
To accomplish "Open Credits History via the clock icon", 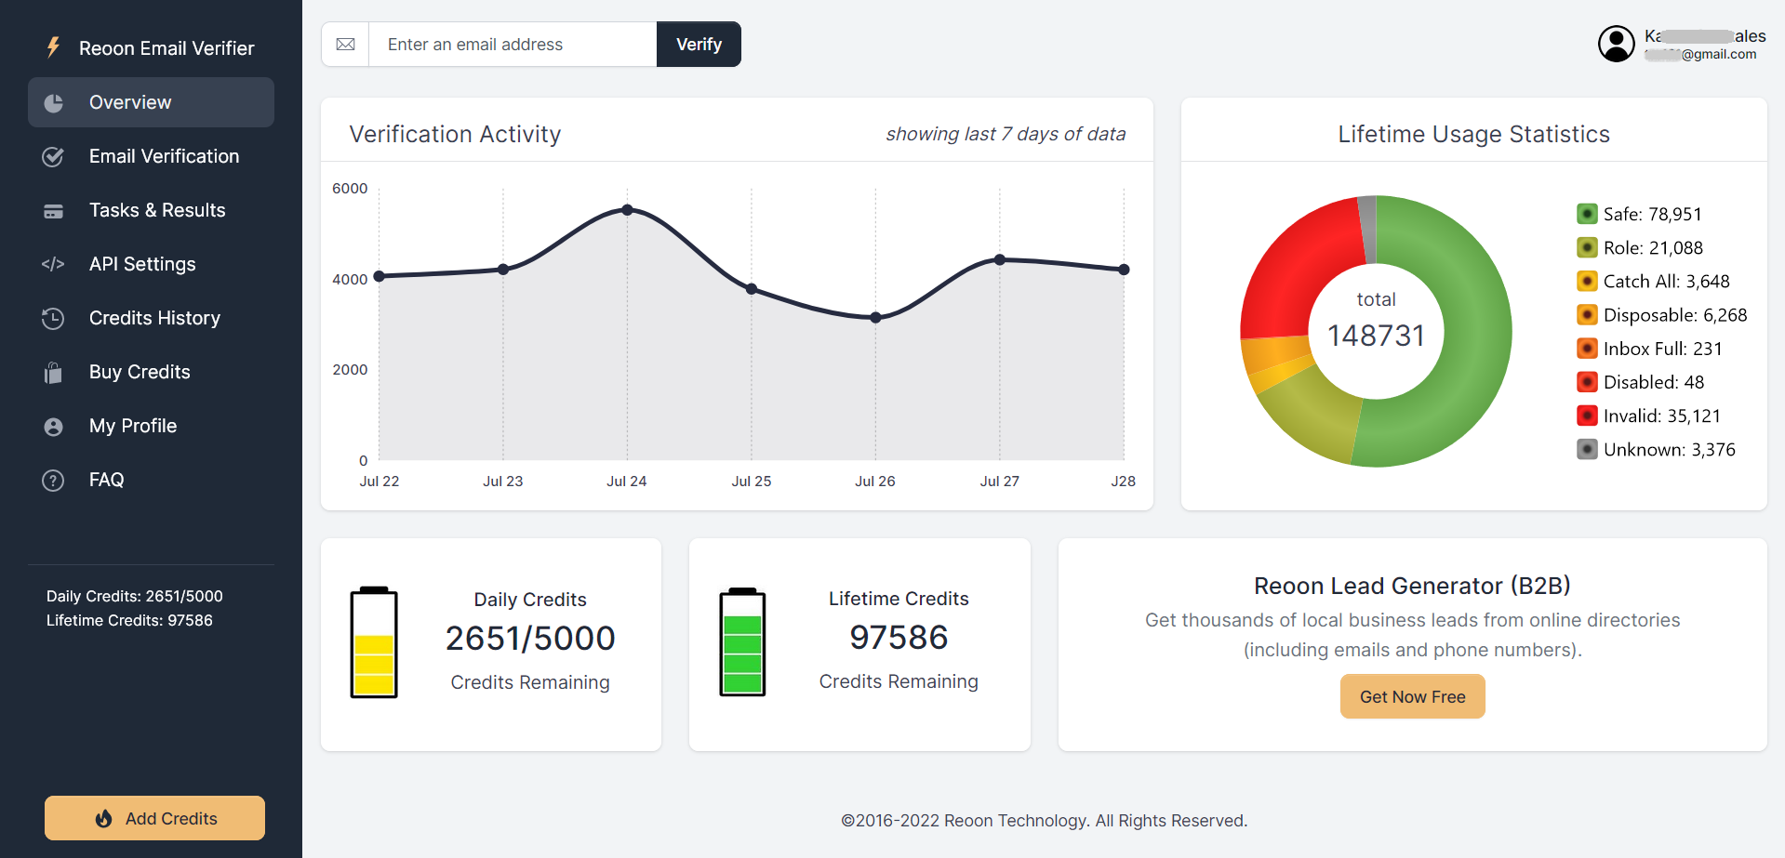I will pyautogui.click(x=53, y=318).
